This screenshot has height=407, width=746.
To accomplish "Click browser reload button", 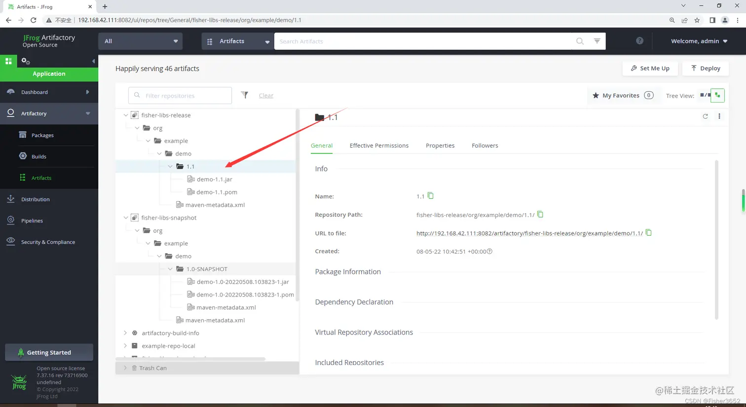I will [x=33, y=20].
